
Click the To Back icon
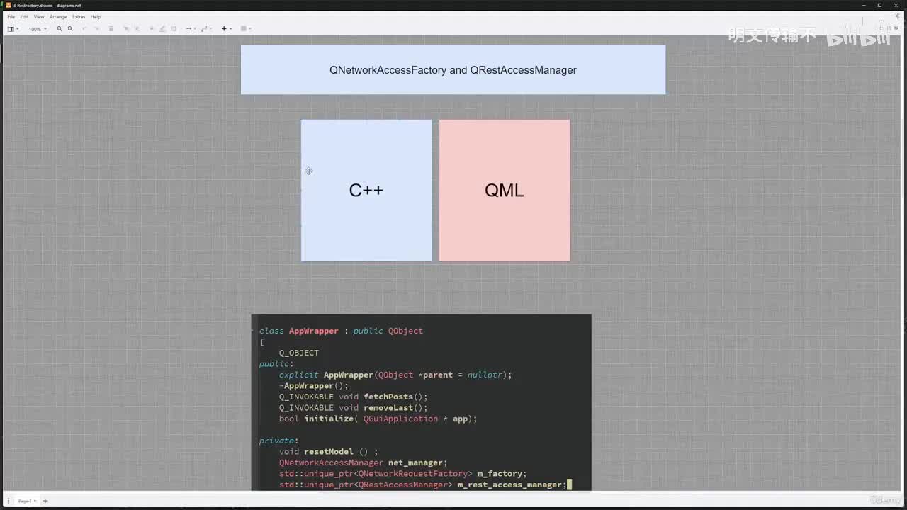[137, 29]
